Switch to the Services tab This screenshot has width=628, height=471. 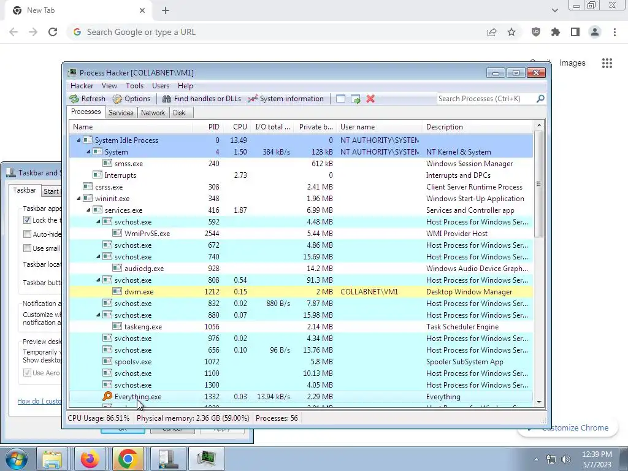pos(121,113)
